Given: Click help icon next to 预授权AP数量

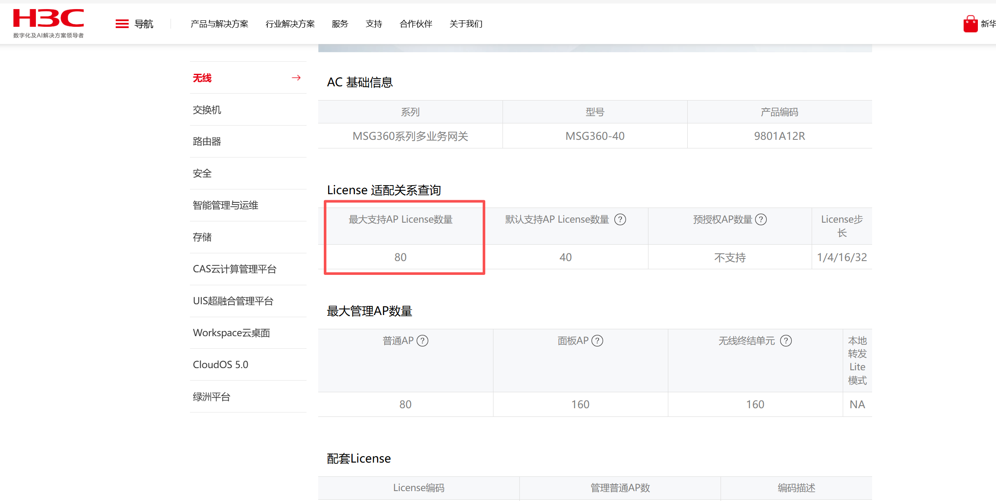Looking at the screenshot, I should coord(761,220).
